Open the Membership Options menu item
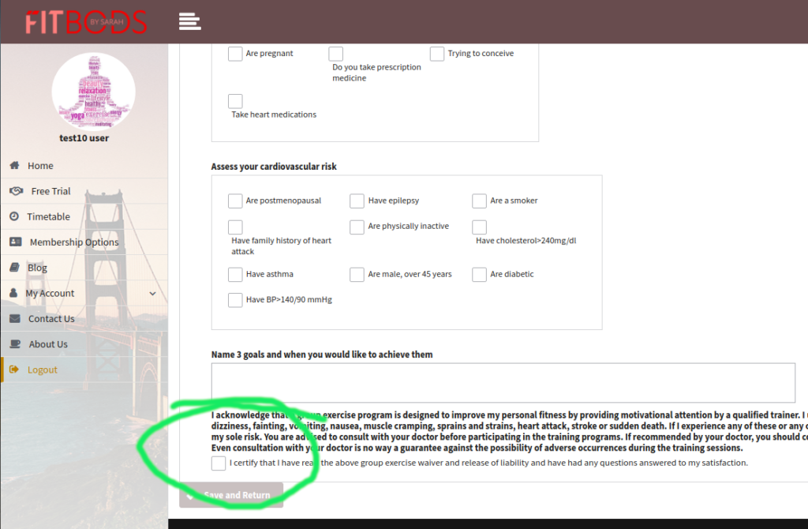 click(74, 242)
